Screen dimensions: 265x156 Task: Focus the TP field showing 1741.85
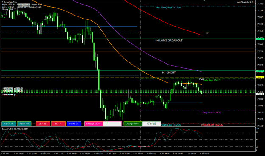[x=152, y=124]
